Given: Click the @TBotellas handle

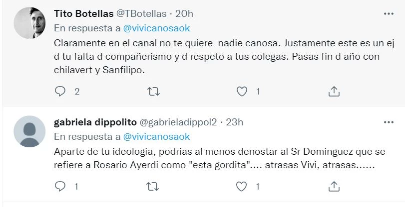Looking at the screenshot, I should (141, 13).
